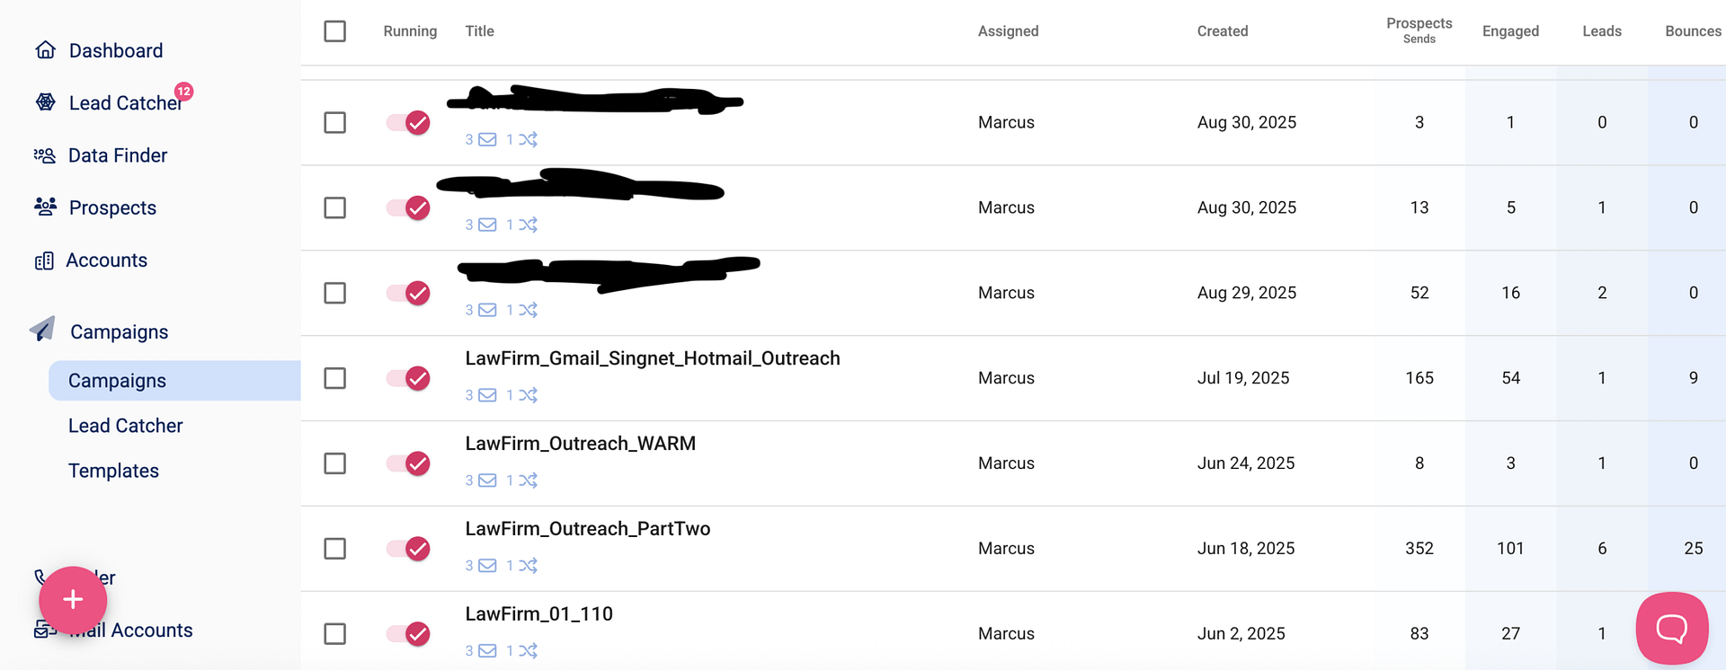Click the Lead Catcher spider-web icon
1726x670 pixels.
pos(45,102)
